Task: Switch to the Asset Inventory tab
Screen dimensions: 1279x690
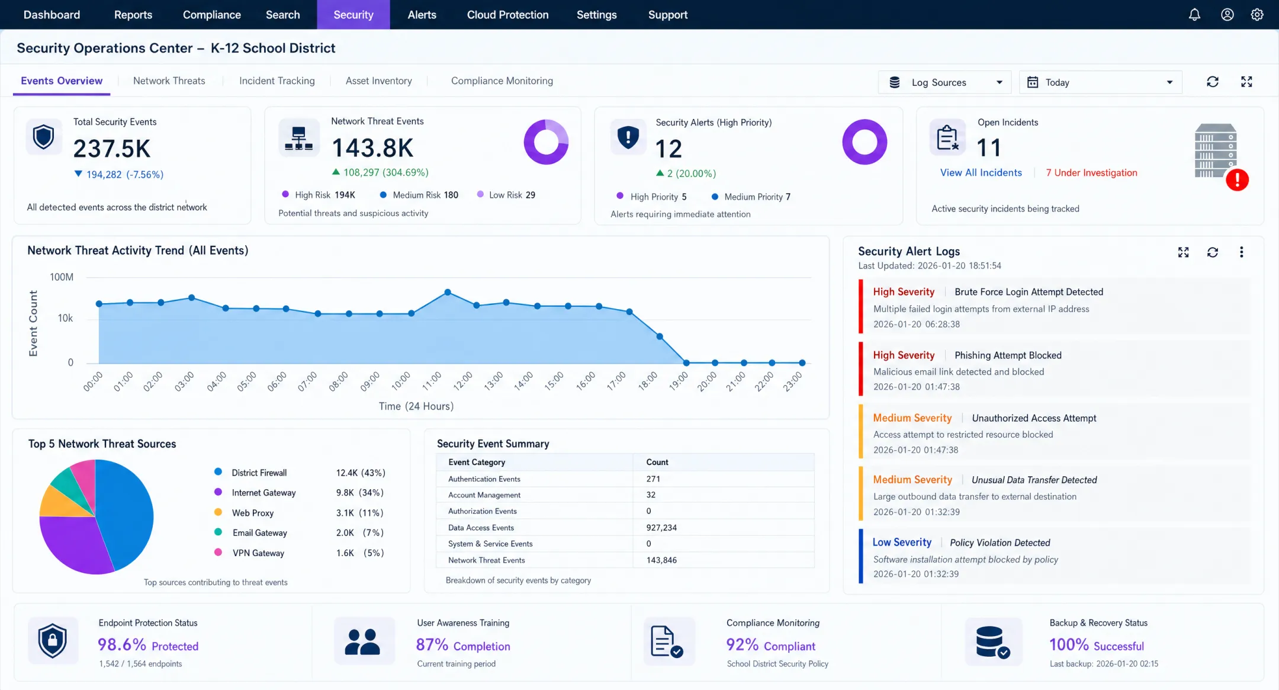Action: [378, 81]
